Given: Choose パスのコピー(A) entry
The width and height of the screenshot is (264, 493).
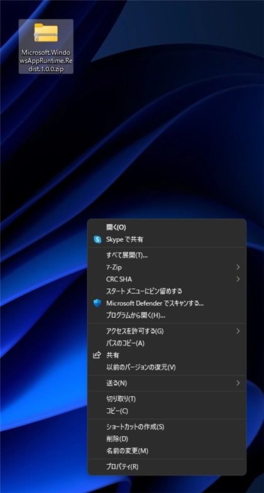Looking at the screenshot, I should (x=167, y=343).
